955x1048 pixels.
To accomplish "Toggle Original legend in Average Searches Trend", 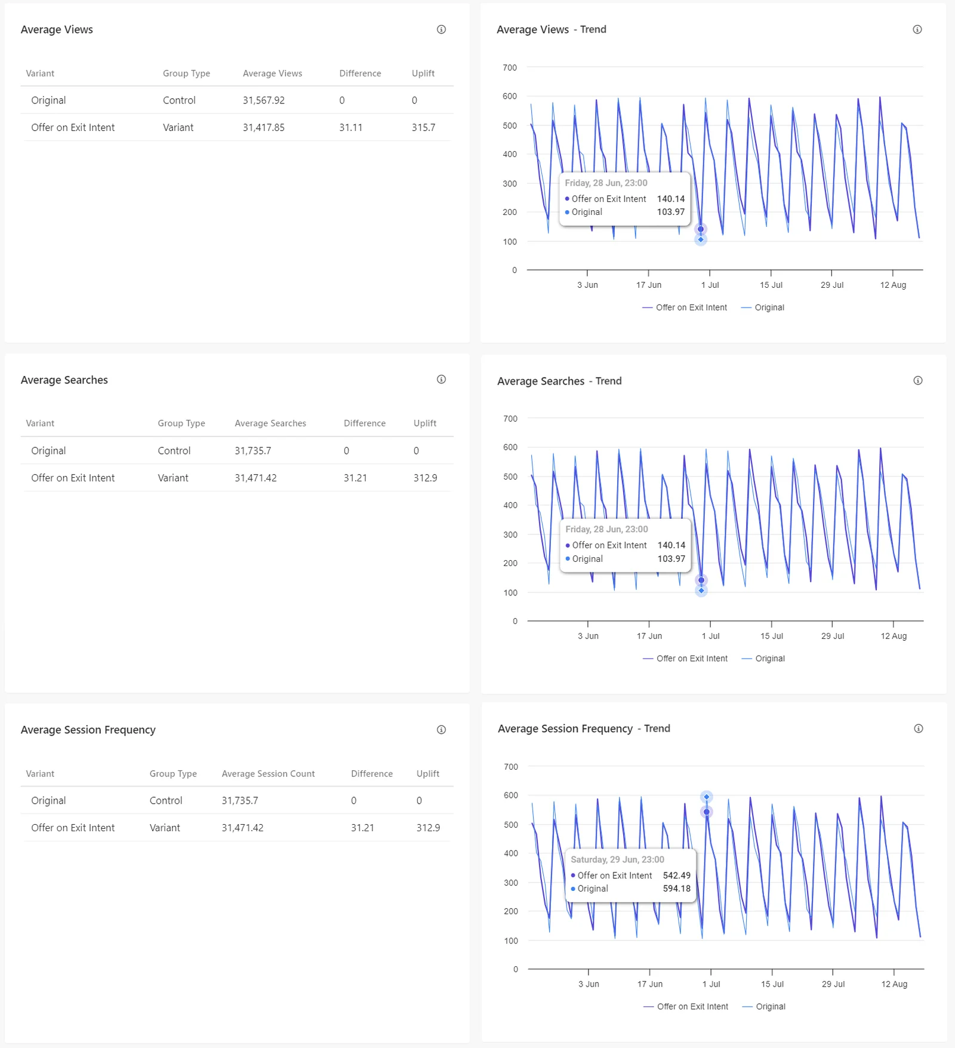I will 763,659.
